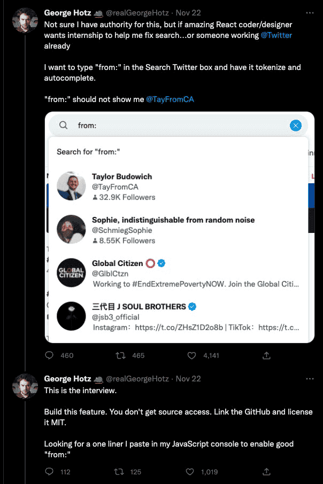Share the 'This is the interview' tweet
The image size is (323, 484).
[266, 472]
